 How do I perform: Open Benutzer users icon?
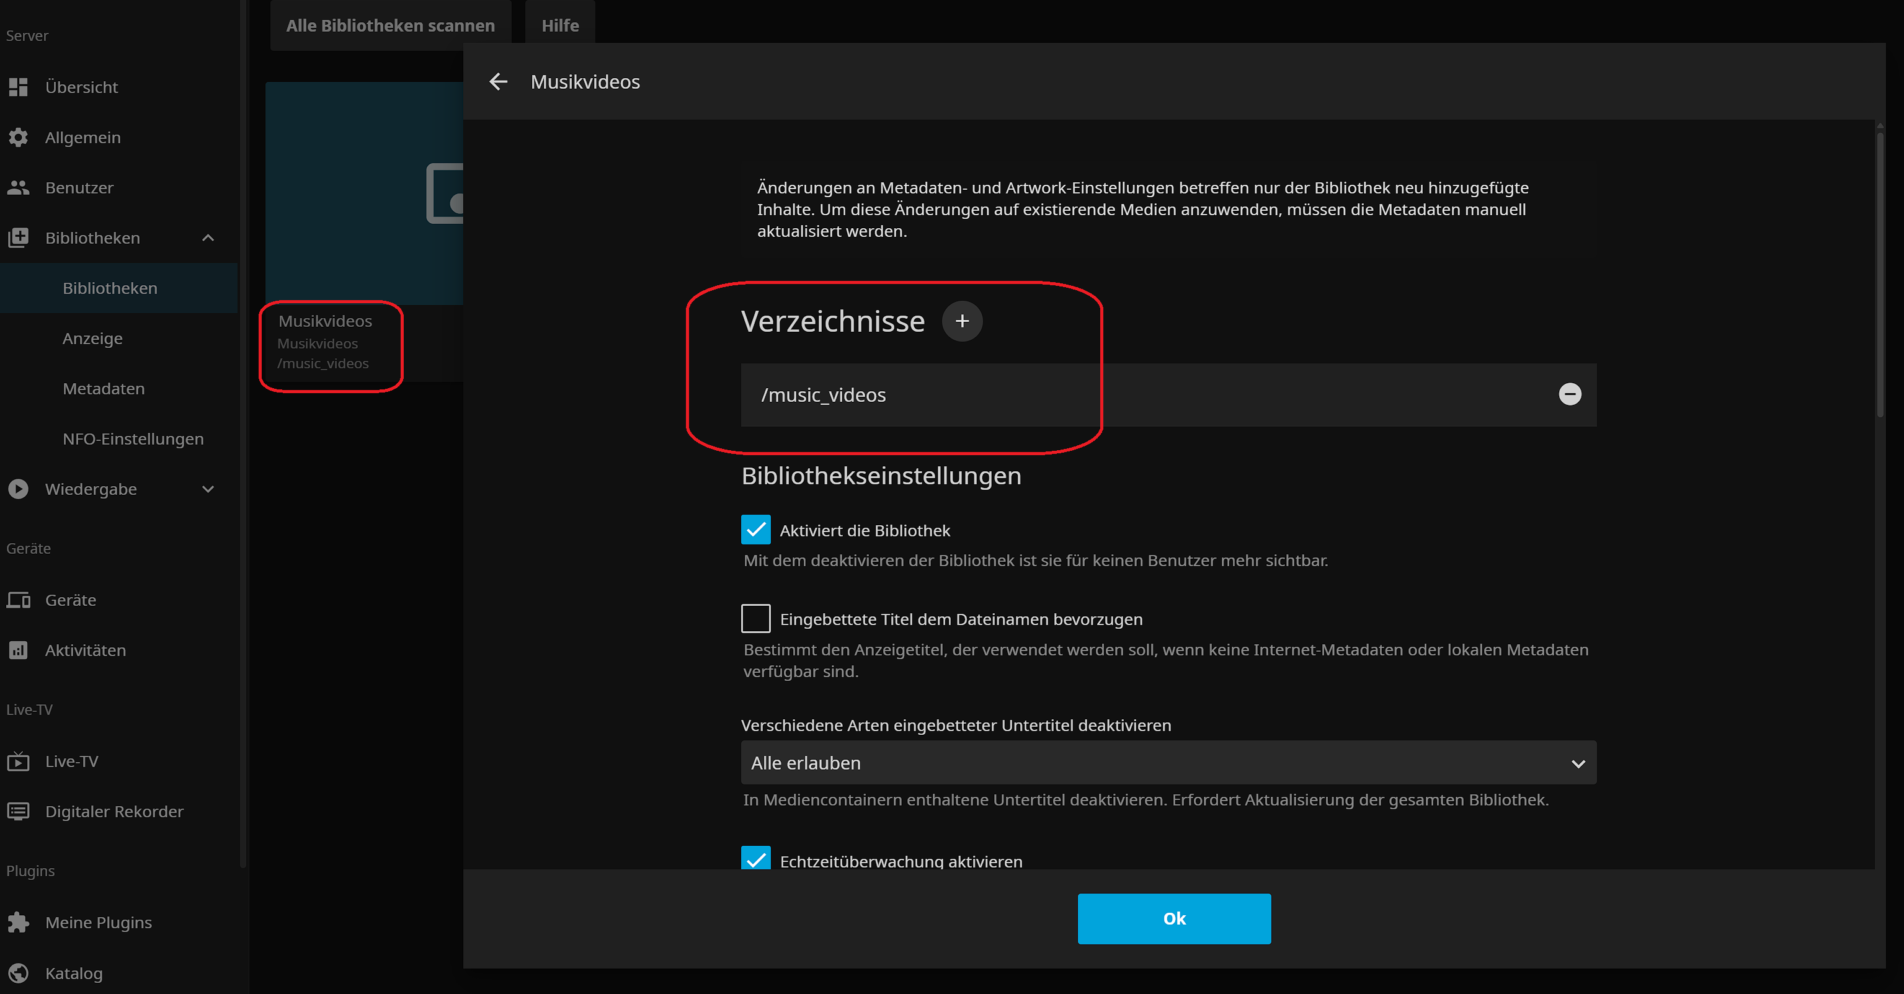tap(19, 188)
